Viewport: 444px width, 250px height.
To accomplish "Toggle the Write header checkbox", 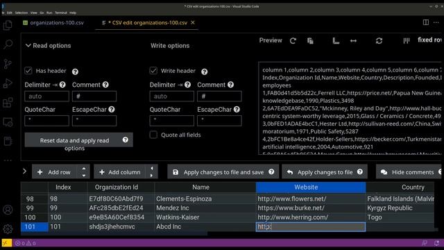I will (153, 71).
